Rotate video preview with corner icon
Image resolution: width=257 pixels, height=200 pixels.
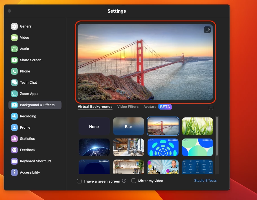(207, 30)
